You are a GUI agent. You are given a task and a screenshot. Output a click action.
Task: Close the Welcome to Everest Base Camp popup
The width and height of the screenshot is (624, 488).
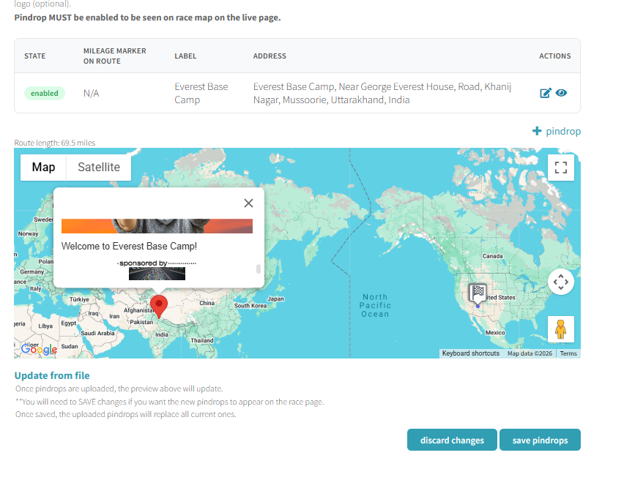tap(248, 203)
